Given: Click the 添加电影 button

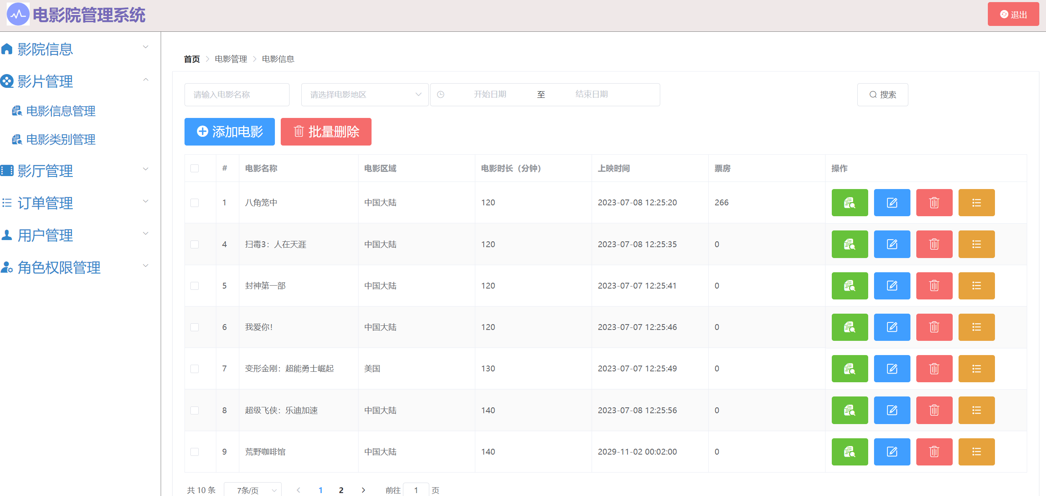Looking at the screenshot, I should (x=229, y=132).
